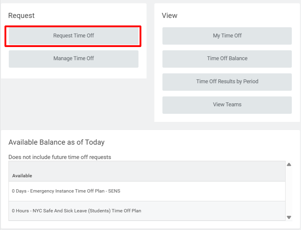301x230 pixels.
Task: Click the Request Time Off button
Action: click(73, 36)
